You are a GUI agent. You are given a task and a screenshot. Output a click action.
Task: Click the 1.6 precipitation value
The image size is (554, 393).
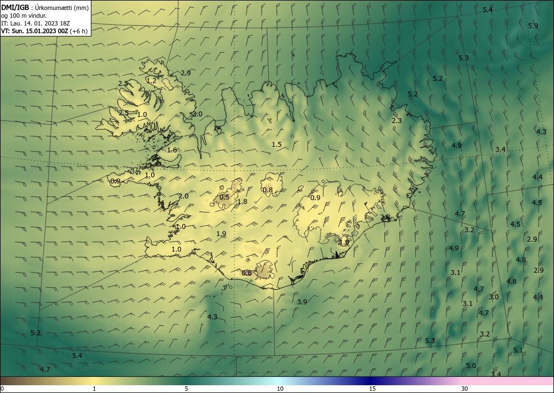point(172,150)
